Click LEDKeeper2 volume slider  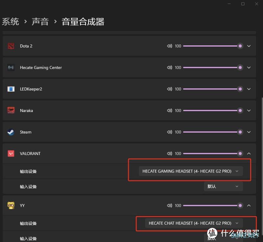213,89
